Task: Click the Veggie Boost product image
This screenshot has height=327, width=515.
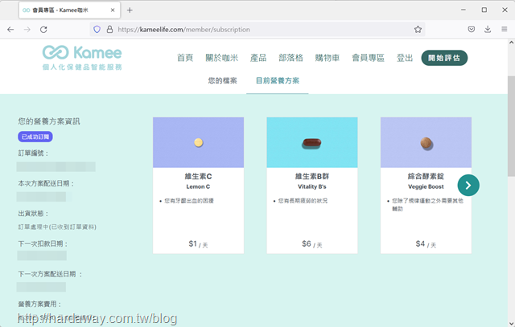Action: coord(426,142)
